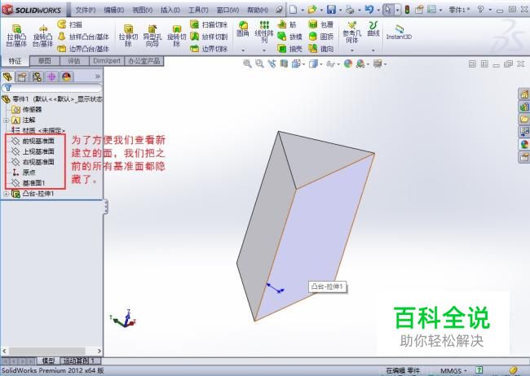Open the dropdown arrow beneath 曲线
530x376 pixels.
pyautogui.click(x=373, y=50)
